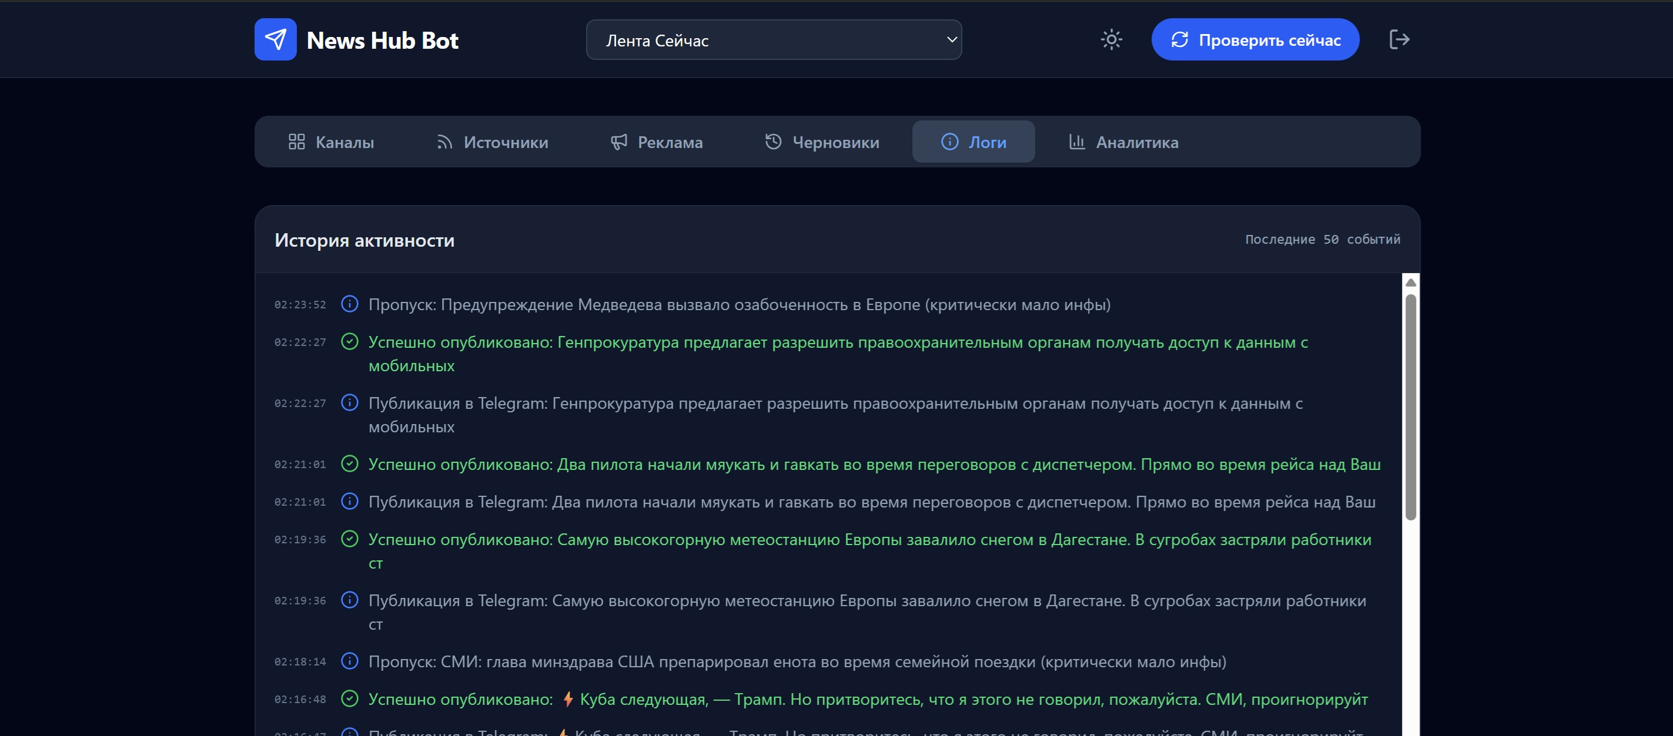Click info icon at 02:18:14 entry

click(x=349, y=661)
